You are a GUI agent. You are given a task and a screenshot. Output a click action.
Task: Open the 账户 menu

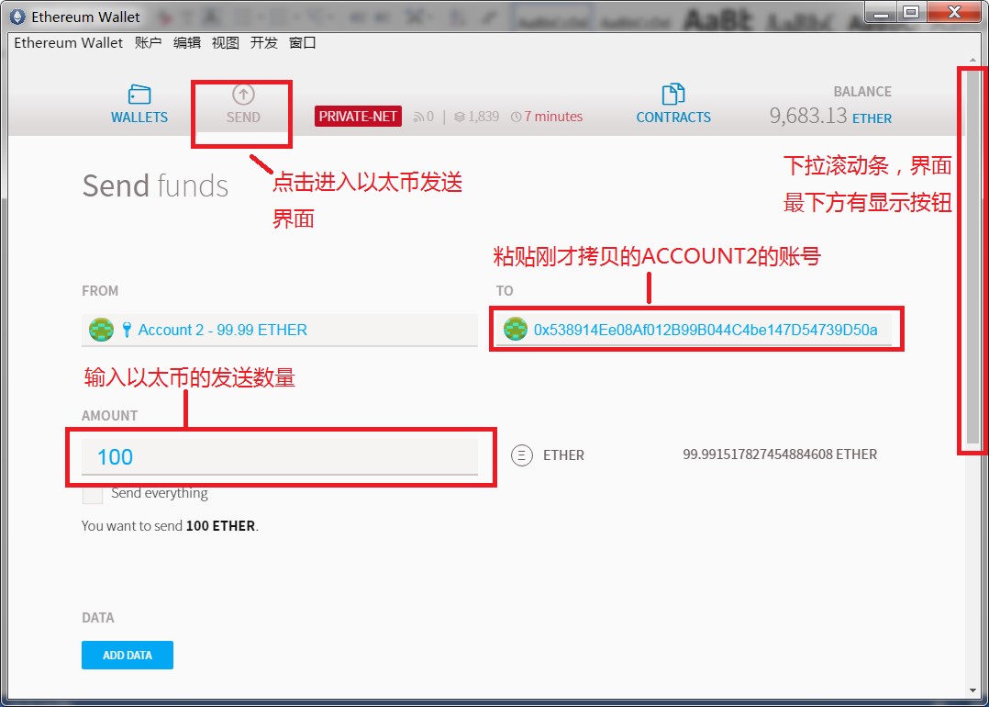click(x=149, y=43)
